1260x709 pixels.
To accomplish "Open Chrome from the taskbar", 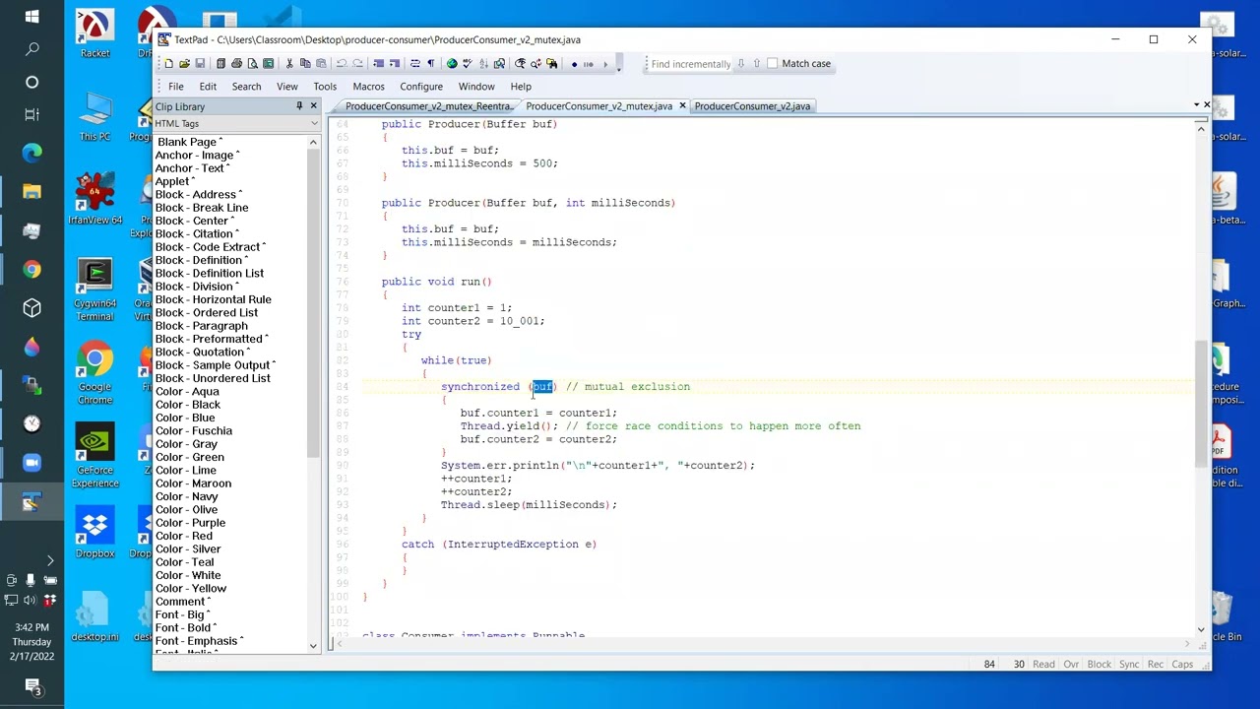I will 31,269.
